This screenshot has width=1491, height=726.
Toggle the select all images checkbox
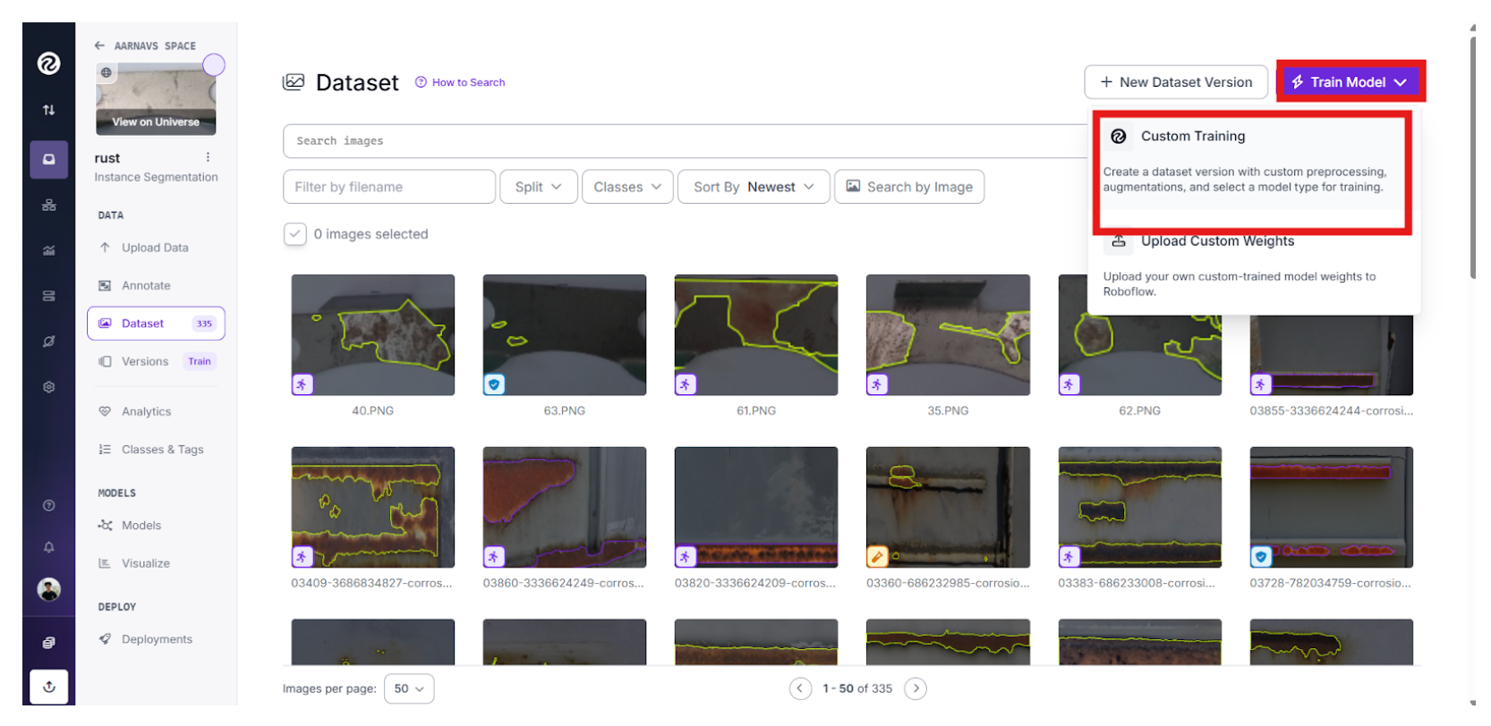click(294, 234)
